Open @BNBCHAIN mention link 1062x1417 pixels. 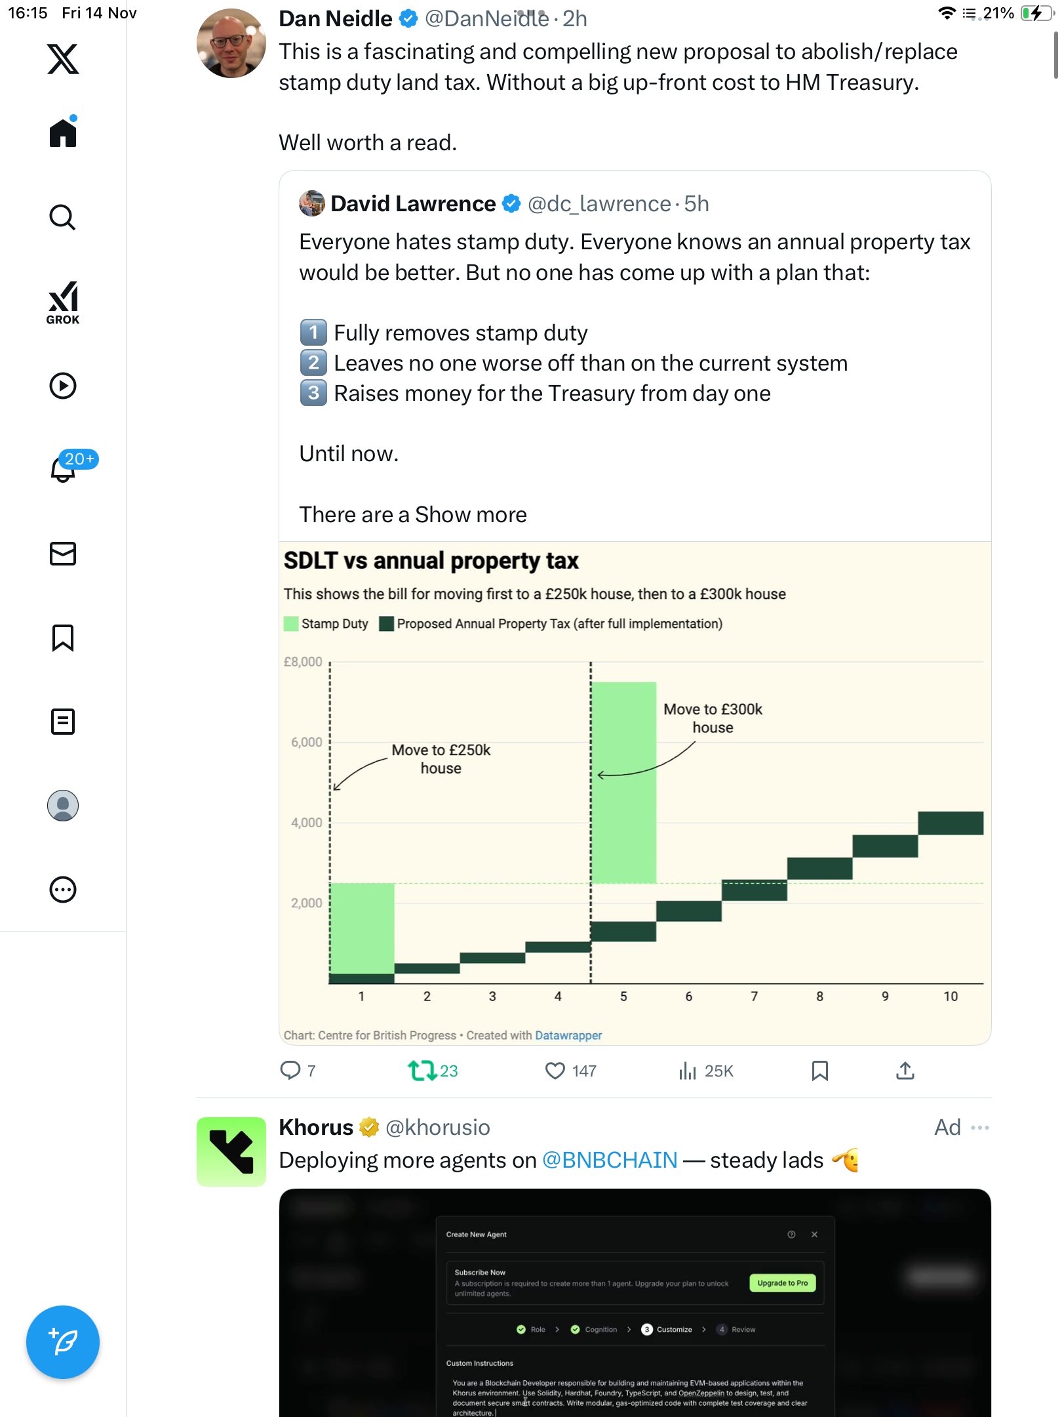click(610, 1160)
